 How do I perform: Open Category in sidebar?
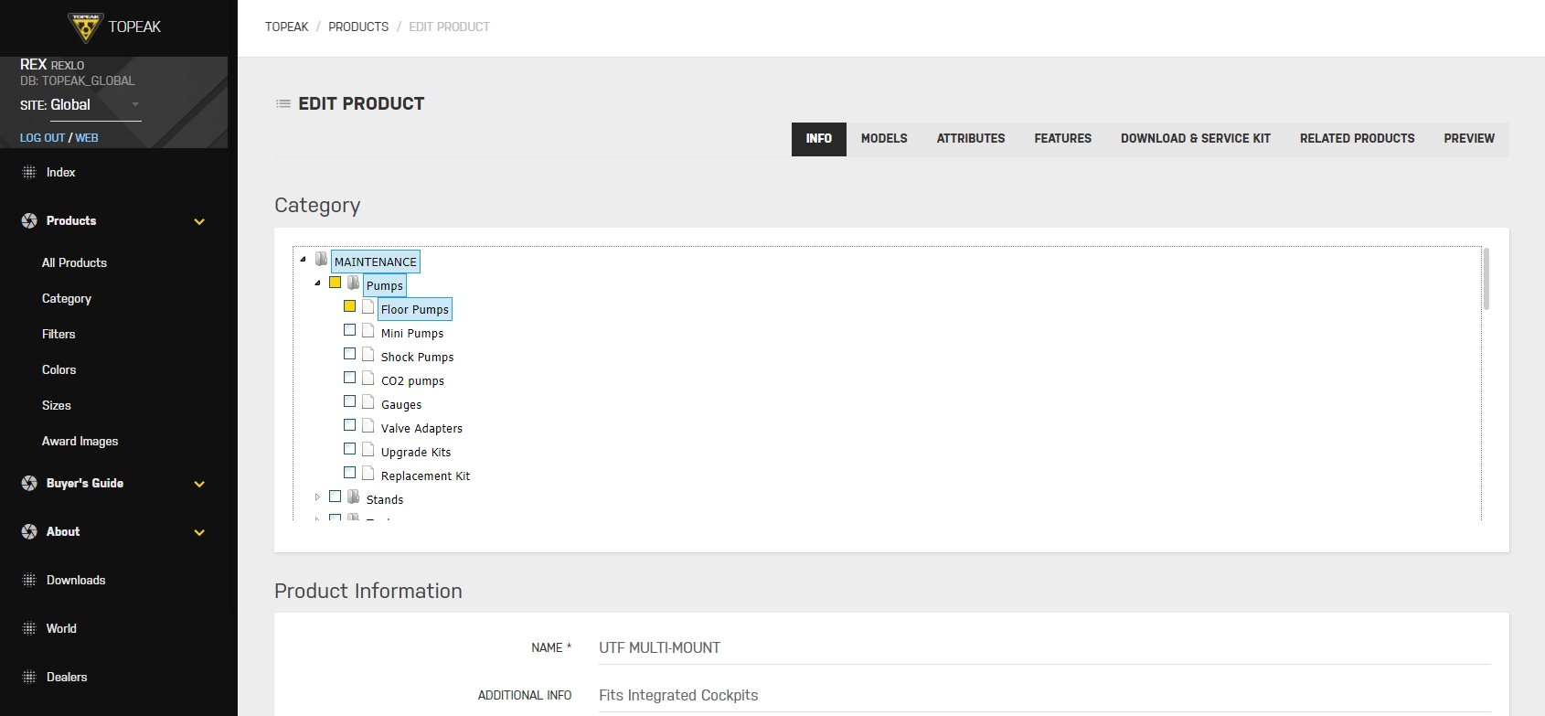(67, 298)
